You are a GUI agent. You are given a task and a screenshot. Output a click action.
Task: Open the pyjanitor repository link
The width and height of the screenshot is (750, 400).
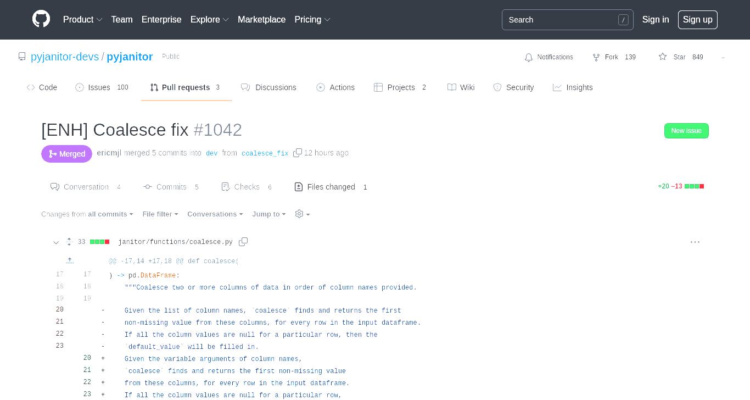point(130,57)
